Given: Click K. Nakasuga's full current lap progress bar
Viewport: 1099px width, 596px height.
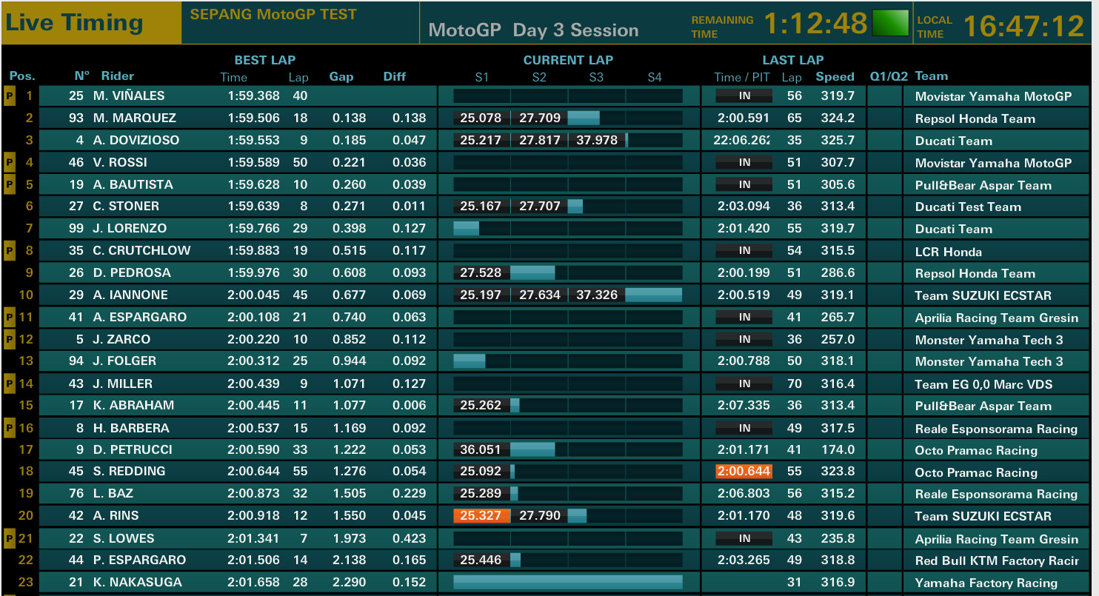Looking at the screenshot, I should 567,582.
